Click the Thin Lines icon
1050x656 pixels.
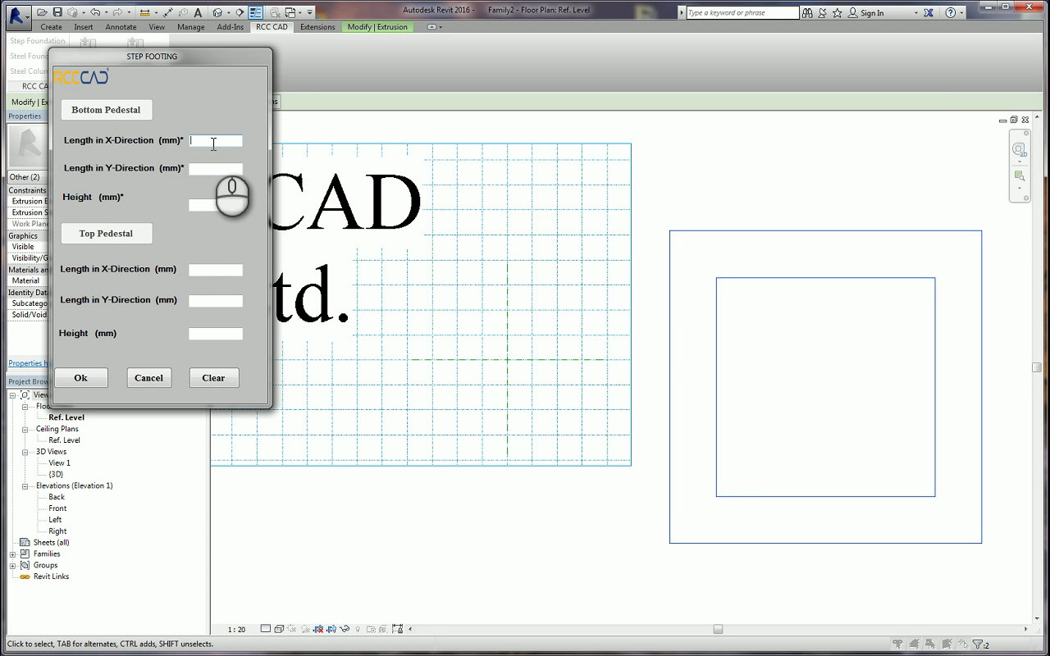[x=255, y=12]
